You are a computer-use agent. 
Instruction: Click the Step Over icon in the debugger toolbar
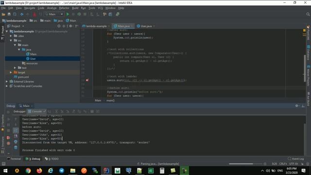[x=56, y=111]
